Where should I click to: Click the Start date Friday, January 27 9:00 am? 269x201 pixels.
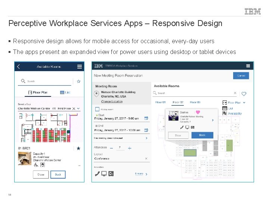[117, 118]
